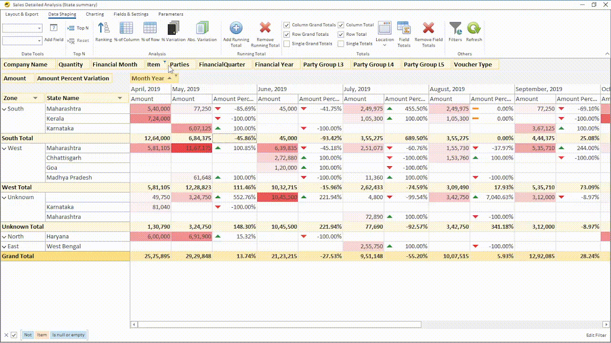Viewport: 611px width, 343px height.
Task: Collapse the South zone group
Action: [x=5, y=108]
